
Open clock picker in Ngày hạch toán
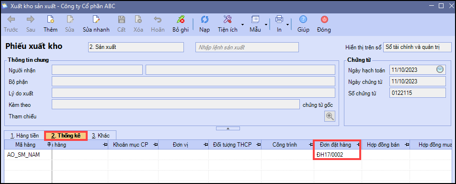[x=440, y=69]
